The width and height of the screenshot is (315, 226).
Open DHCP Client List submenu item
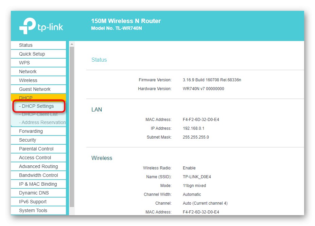pyautogui.click(x=38, y=115)
